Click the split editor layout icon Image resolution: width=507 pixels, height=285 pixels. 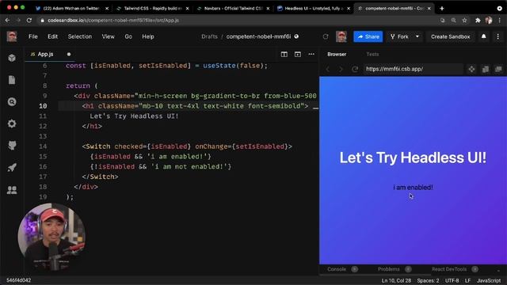point(284,55)
